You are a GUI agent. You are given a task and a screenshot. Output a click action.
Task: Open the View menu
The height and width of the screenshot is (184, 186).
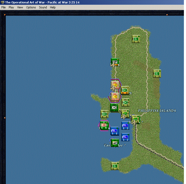(x=20, y=7)
